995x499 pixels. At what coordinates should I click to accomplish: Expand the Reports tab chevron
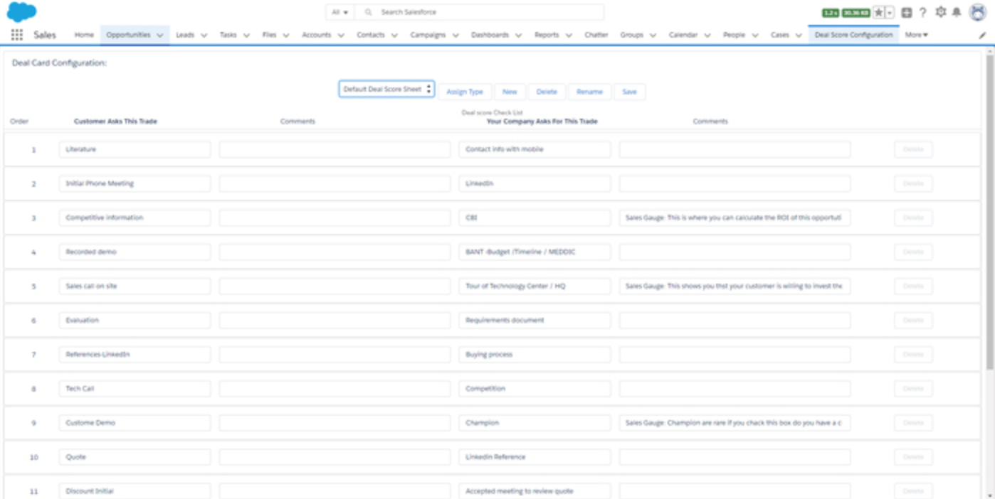click(x=569, y=35)
